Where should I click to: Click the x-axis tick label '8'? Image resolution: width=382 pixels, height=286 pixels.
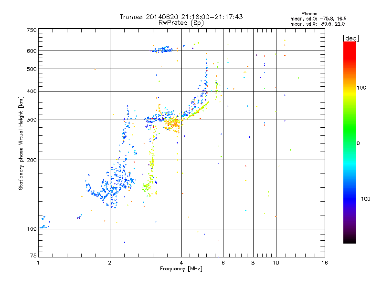pyautogui.click(x=253, y=263)
